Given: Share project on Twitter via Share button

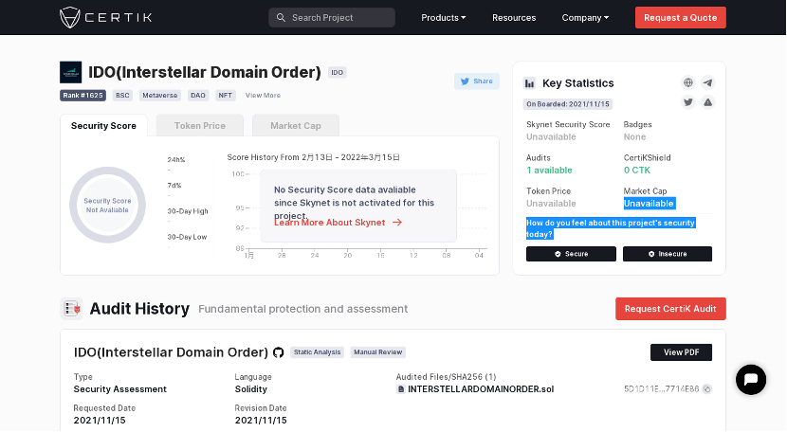Looking at the screenshot, I should tap(477, 81).
